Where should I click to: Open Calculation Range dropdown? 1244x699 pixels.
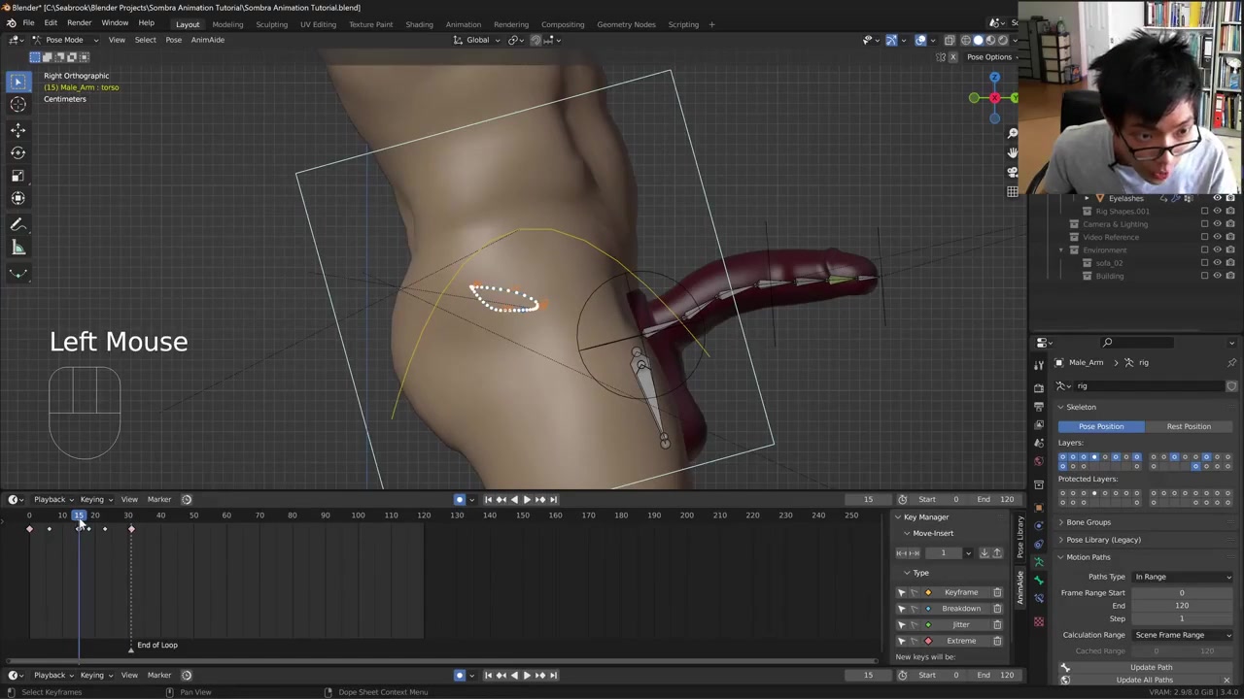coord(1183,635)
